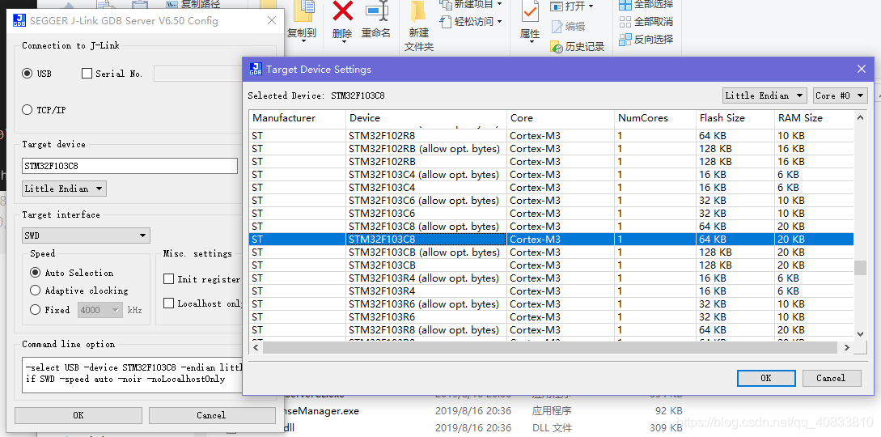Viewport: 881px width, 437px height.
Task: Select device row STM32F102R8
Action: coord(552,136)
